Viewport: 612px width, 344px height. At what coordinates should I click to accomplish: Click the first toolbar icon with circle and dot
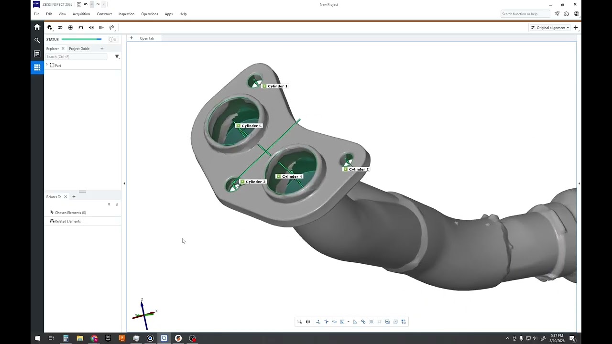click(x=50, y=28)
